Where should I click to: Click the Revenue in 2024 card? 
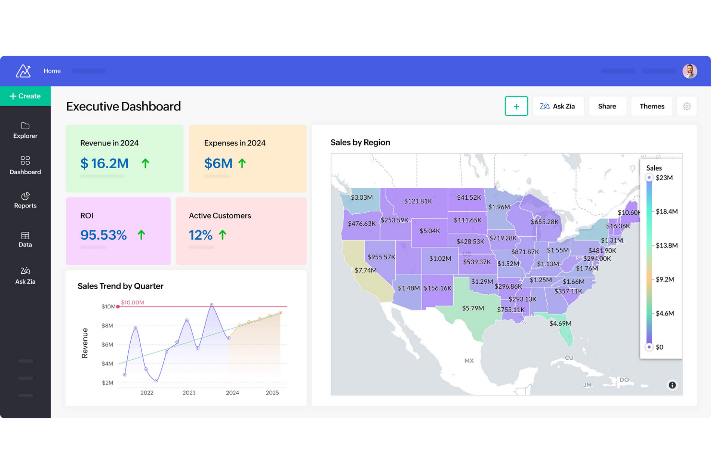(124, 158)
